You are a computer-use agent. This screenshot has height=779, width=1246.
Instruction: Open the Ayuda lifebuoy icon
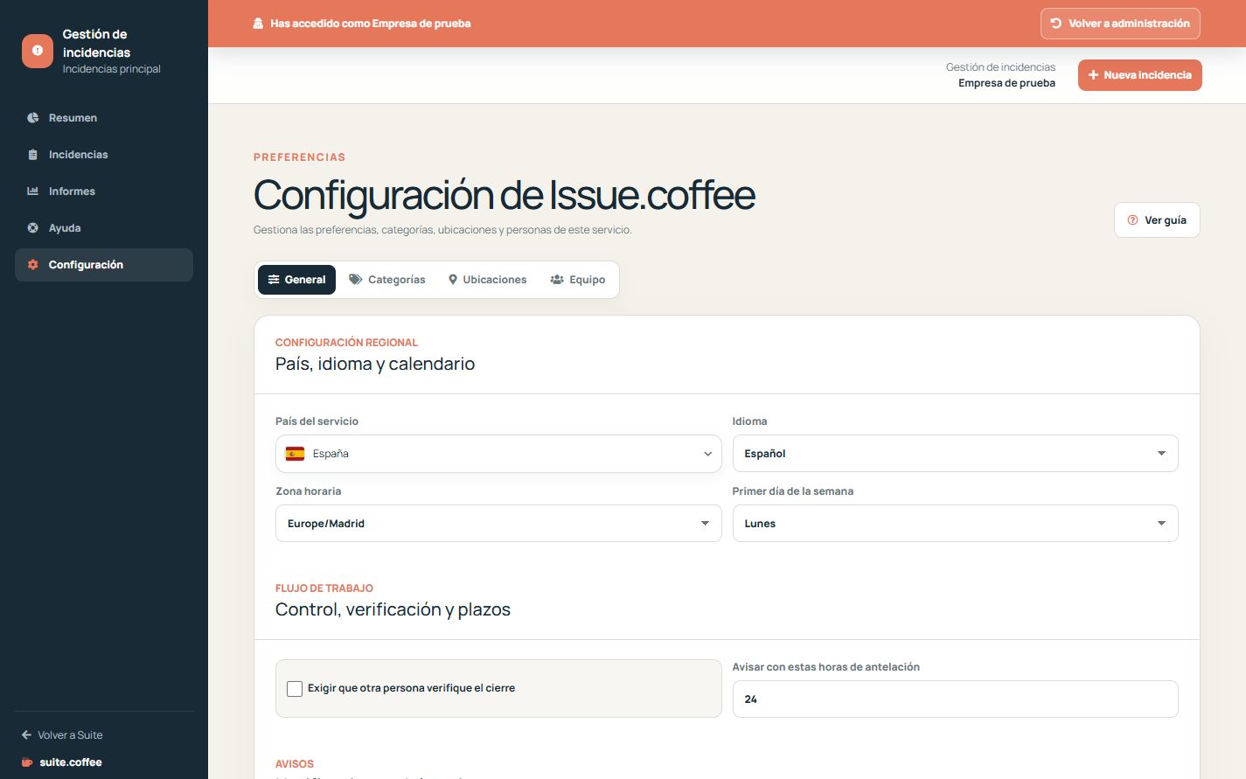33,228
